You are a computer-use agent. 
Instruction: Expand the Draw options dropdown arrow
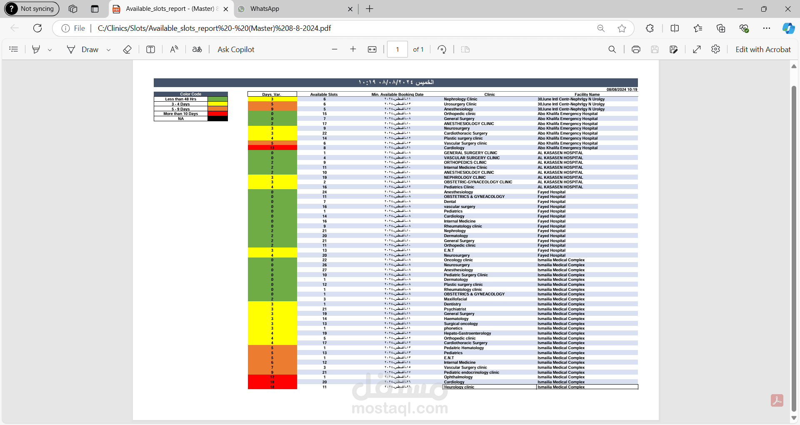109,50
